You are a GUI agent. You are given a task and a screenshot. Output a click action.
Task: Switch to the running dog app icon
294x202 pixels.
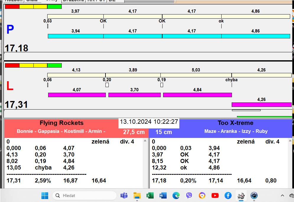pyautogui.click(x=241, y=196)
